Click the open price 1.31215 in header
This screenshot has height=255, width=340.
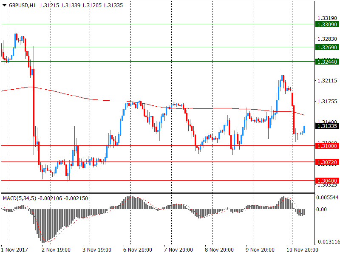click(x=49, y=6)
